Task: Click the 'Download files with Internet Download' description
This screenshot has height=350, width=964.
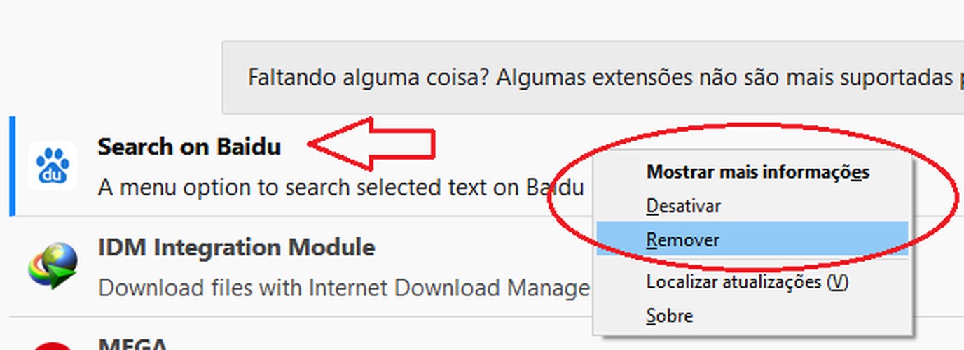Action: (343, 288)
